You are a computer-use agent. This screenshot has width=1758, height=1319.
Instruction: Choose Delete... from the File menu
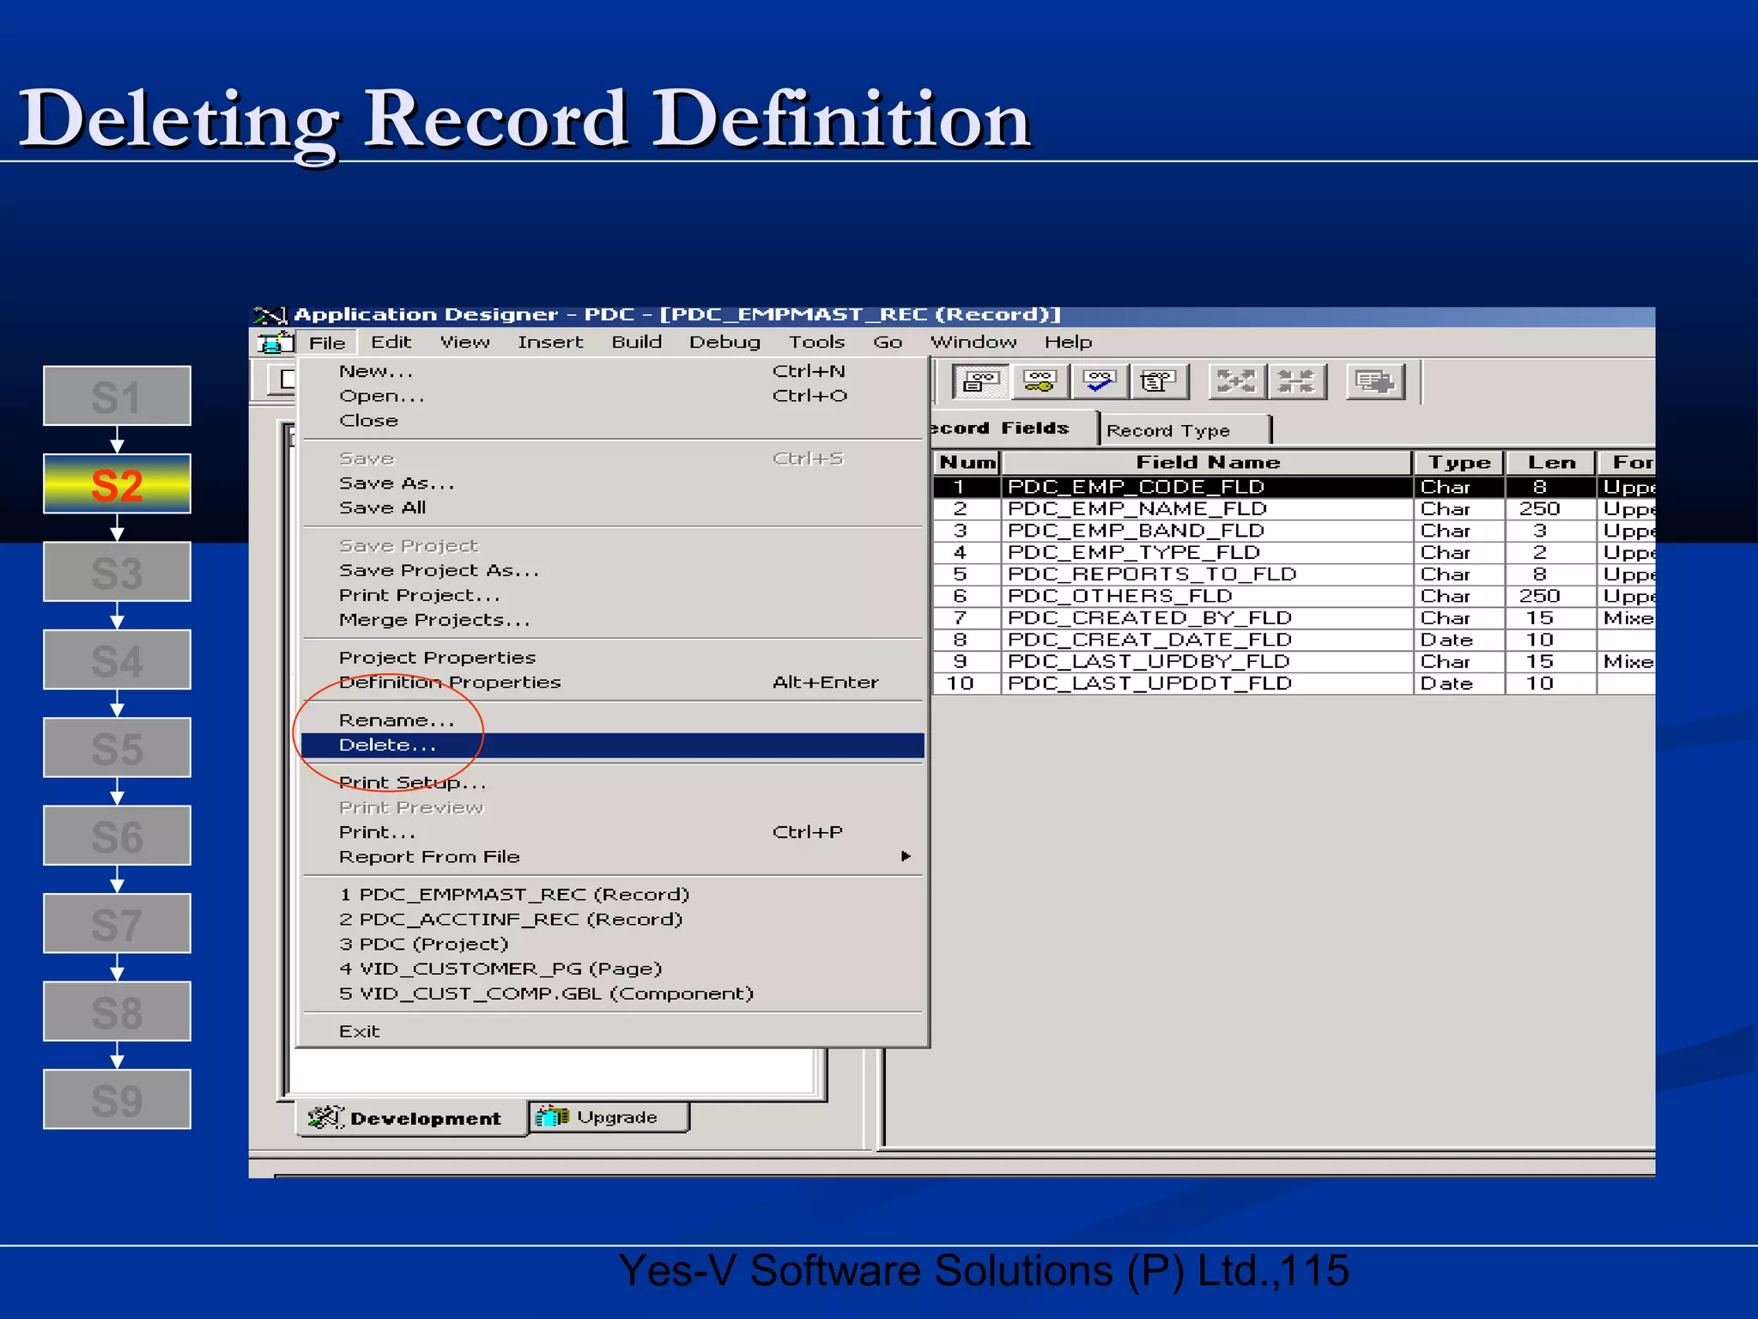coord(613,745)
